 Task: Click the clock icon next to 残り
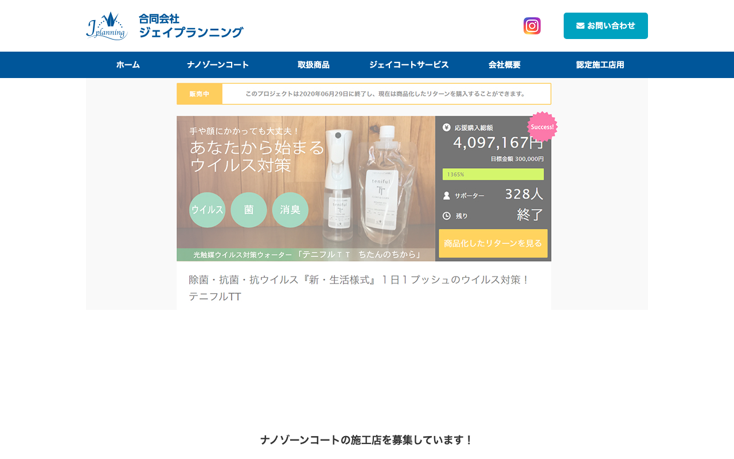click(x=446, y=216)
